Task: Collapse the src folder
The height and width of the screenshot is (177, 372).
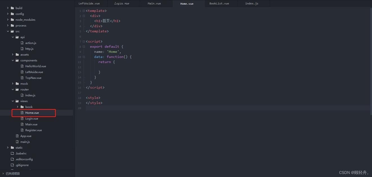Action: (8, 31)
